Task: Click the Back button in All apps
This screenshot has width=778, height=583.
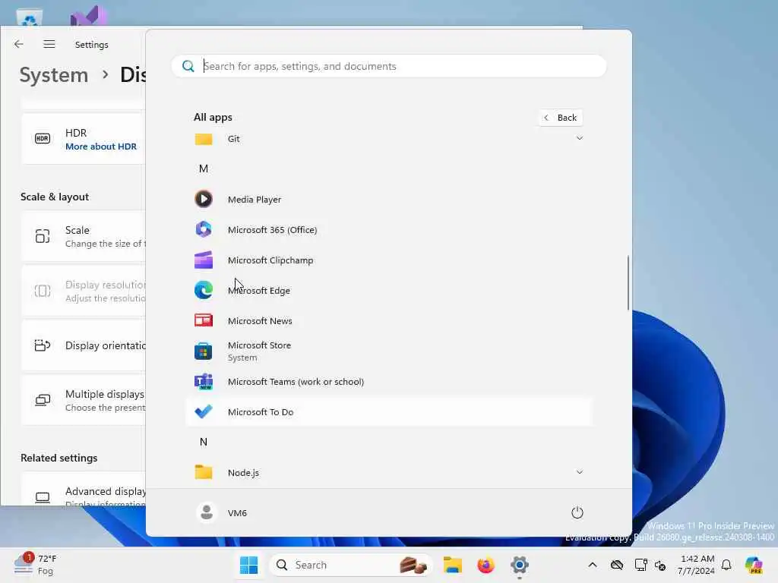Action: point(561,118)
